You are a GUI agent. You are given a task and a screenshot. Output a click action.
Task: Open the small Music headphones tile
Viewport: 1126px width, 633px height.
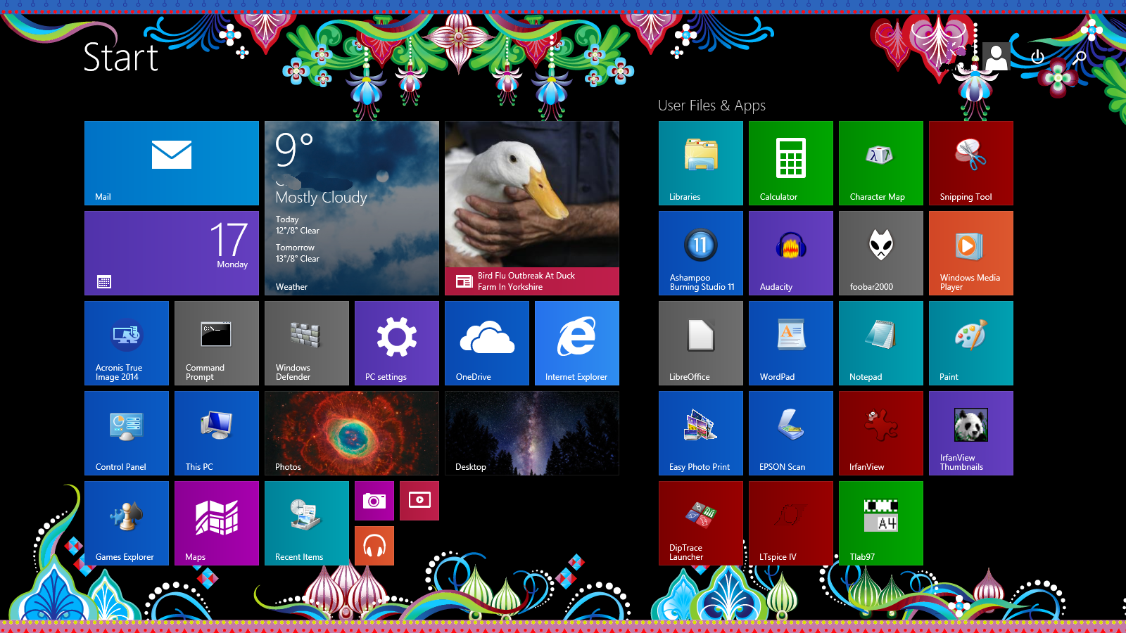[x=374, y=546]
